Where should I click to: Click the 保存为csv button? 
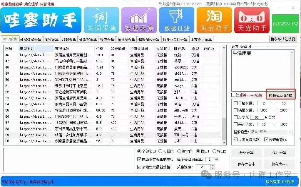click(x=279, y=164)
